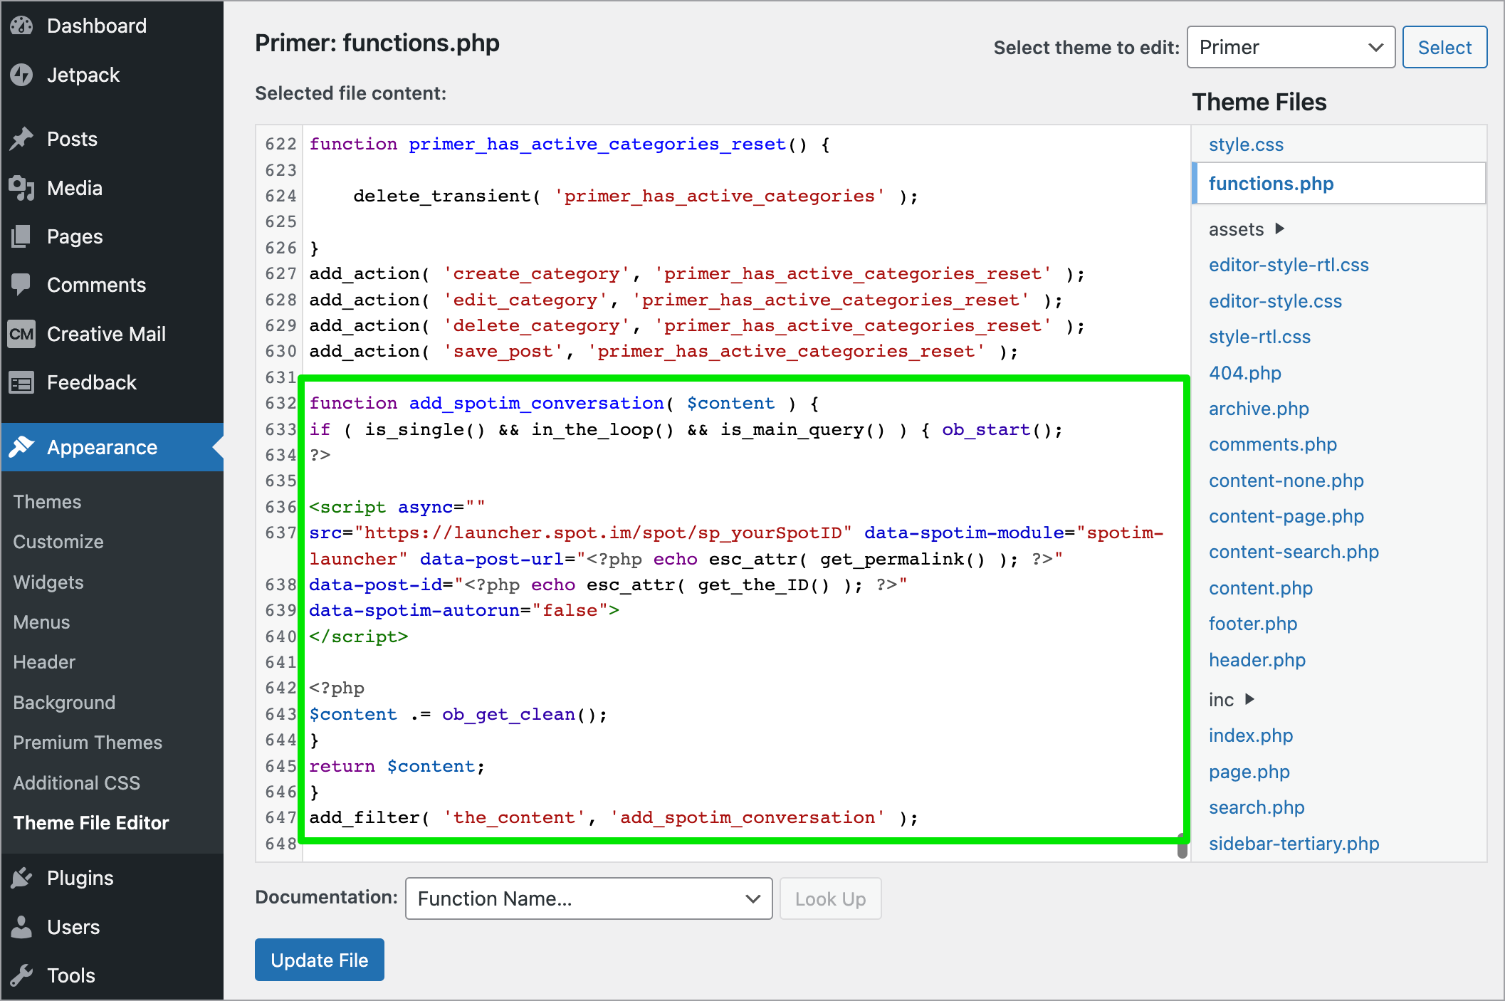The height and width of the screenshot is (1001, 1505).
Task: Open the Media library menu
Action: point(75,188)
